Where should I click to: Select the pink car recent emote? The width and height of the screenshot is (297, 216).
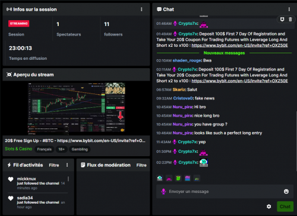pyautogui.click(x=169, y=178)
